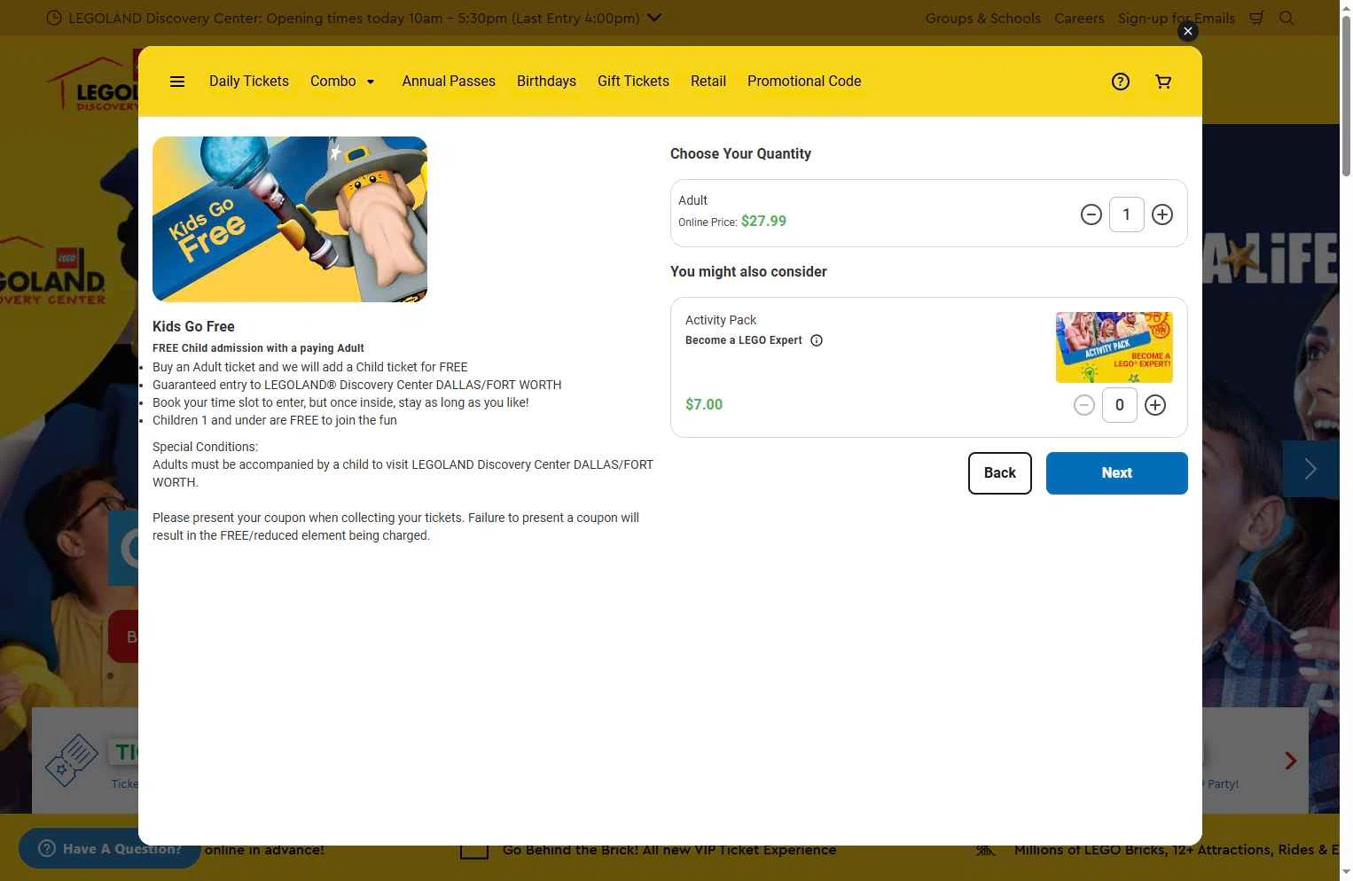
Task: Open the Retail menu item
Action: [708, 82]
